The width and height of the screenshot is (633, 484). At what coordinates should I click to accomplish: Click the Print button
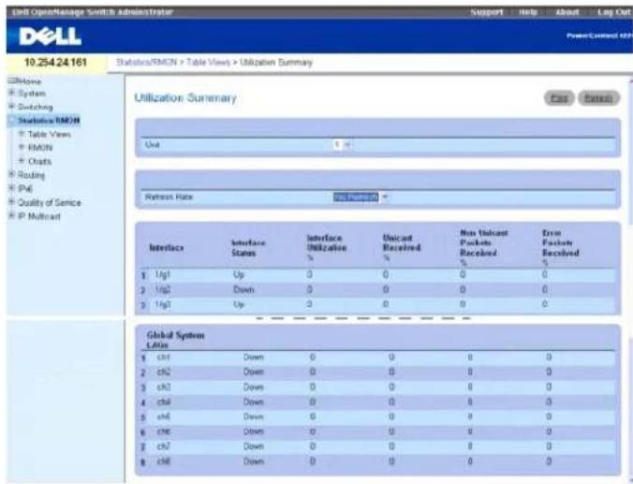[x=559, y=98]
